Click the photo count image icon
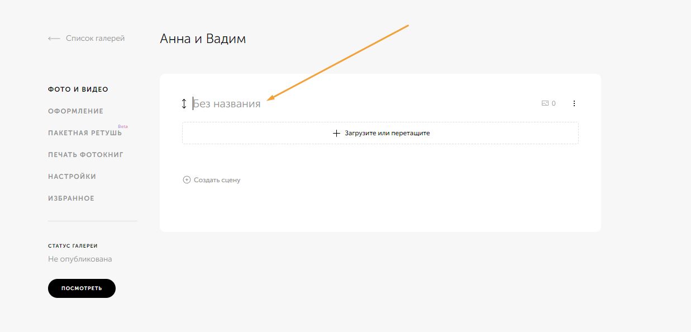The width and height of the screenshot is (691, 332). 545,103
